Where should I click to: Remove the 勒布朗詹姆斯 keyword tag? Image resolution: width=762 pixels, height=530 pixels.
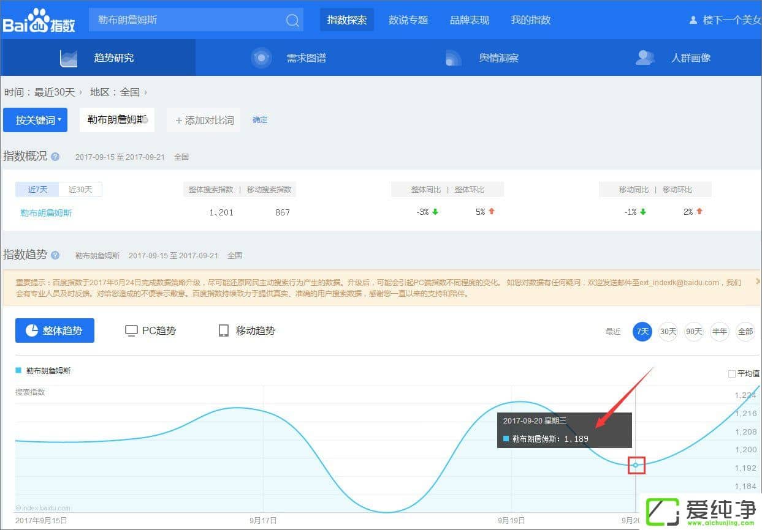pos(145,120)
